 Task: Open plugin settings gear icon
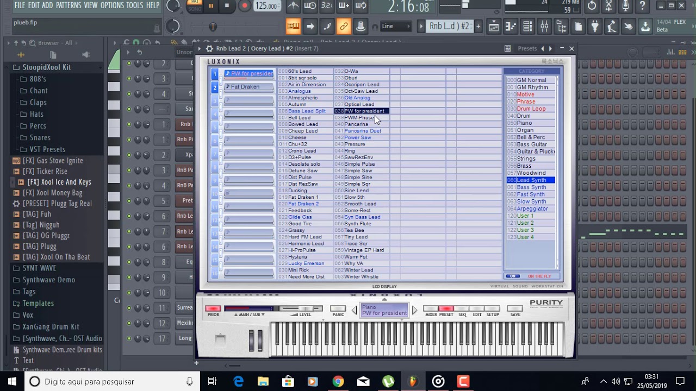[x=209, y=48]
